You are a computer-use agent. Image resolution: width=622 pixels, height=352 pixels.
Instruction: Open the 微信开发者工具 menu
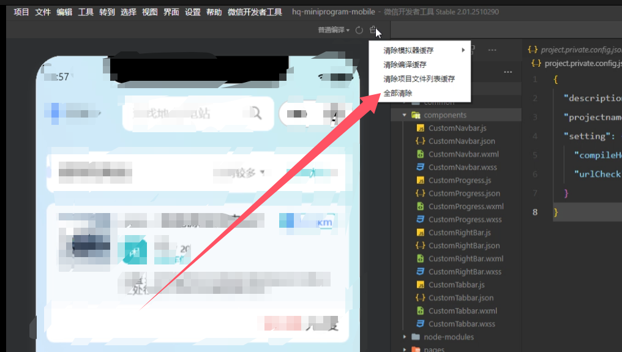point(255,12)
